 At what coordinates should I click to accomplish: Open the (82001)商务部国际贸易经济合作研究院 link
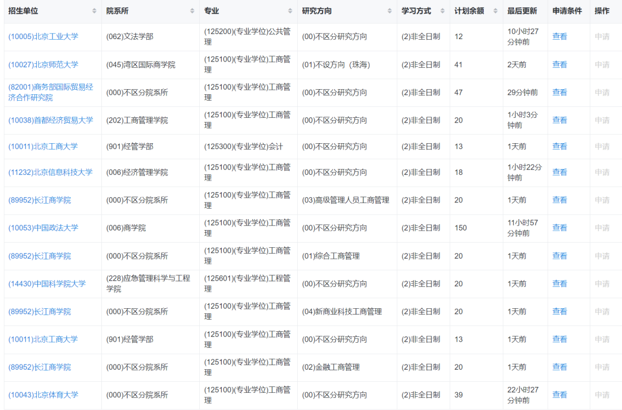coord(51,93)
